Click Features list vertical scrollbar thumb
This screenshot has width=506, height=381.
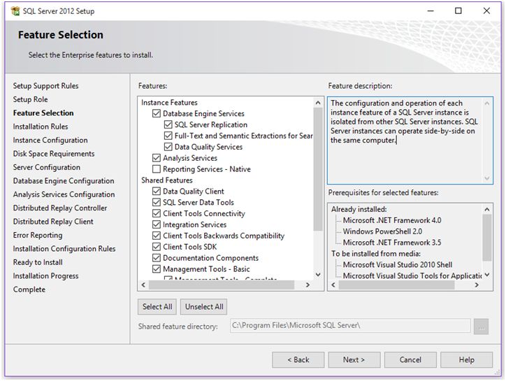318,169
